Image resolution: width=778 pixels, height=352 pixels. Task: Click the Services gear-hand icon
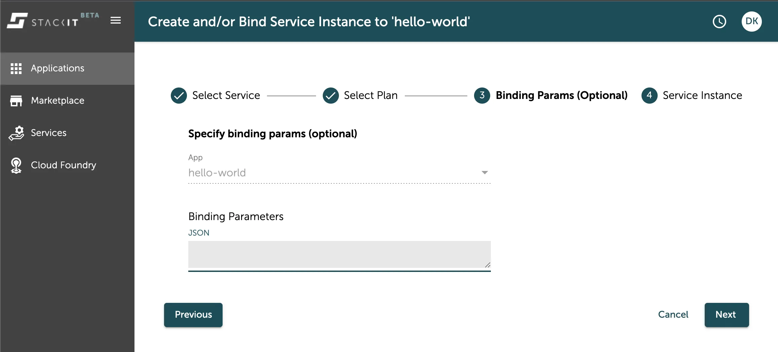[x=16, y=133]
